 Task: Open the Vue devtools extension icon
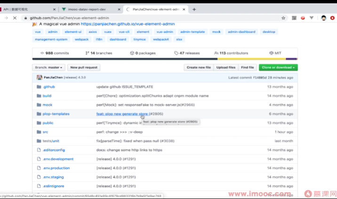click(312, 18)
